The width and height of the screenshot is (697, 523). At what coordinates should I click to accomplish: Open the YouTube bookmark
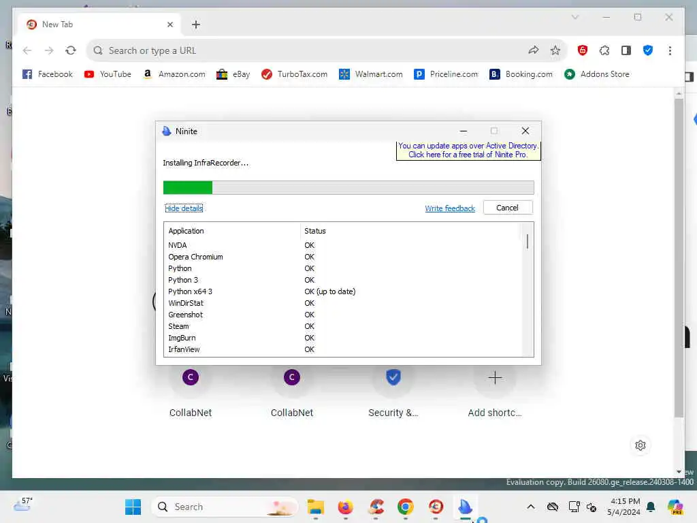(108, 74)
